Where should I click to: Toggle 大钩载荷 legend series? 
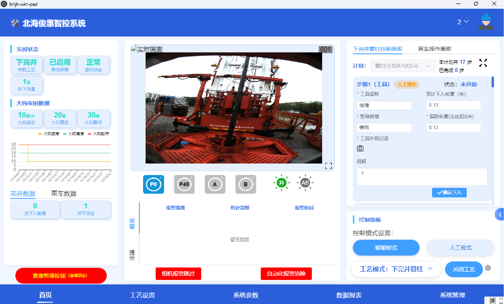tap(98, 134)
